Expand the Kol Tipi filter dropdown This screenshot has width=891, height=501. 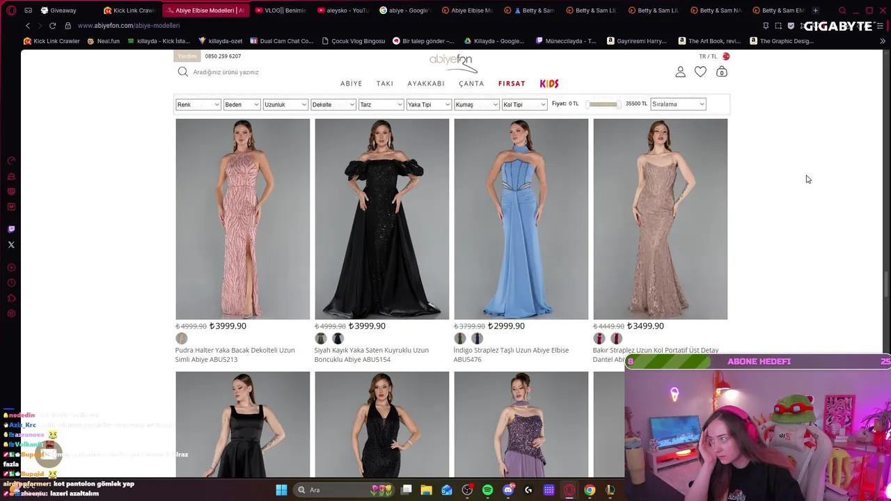(x=524, y=104)
